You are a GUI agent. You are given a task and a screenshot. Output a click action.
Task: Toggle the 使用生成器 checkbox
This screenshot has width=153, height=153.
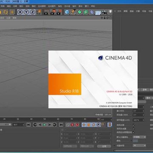133,129
